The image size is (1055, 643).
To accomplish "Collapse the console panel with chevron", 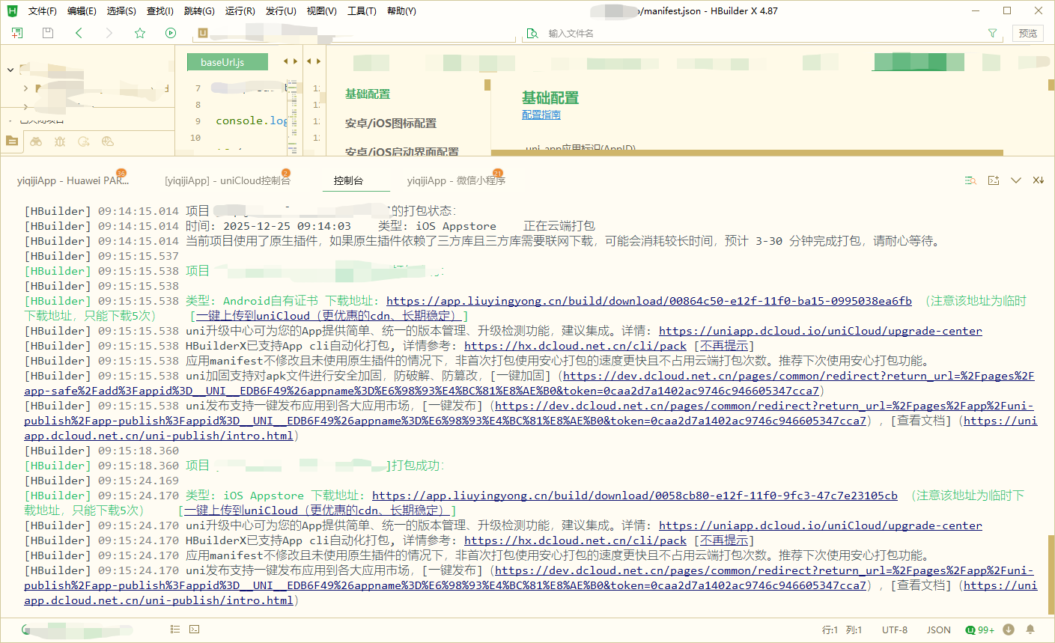I will click(1016, 180).
